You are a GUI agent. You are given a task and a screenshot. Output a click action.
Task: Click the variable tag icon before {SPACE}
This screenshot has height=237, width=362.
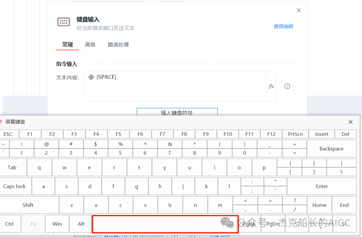point(91,77)
